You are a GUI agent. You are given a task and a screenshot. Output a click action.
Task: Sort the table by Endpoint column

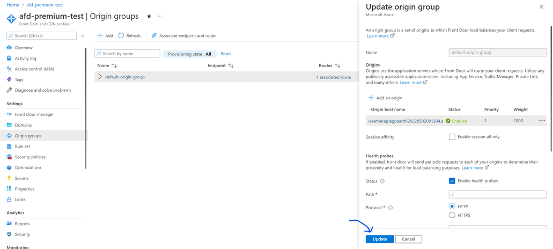pyautogui.click(x=221, y=65)
